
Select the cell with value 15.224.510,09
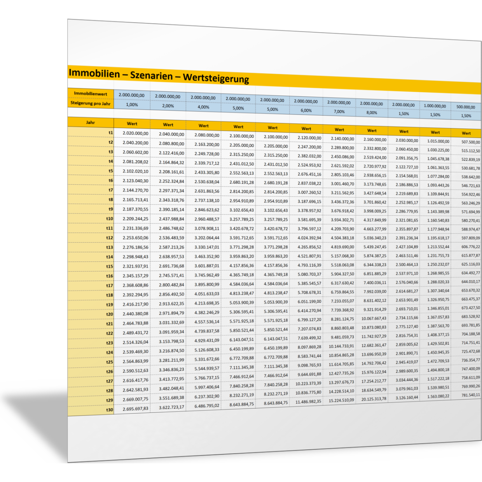click(x=341, y=400)
